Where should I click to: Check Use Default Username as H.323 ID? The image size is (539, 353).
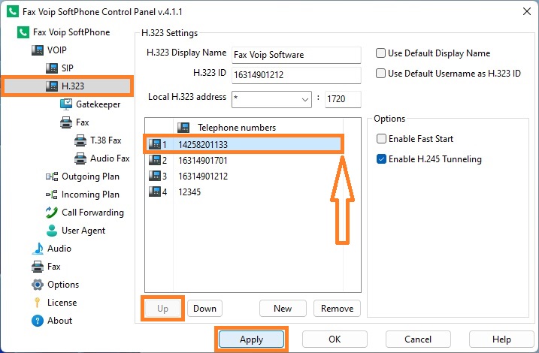click(380, 73)
